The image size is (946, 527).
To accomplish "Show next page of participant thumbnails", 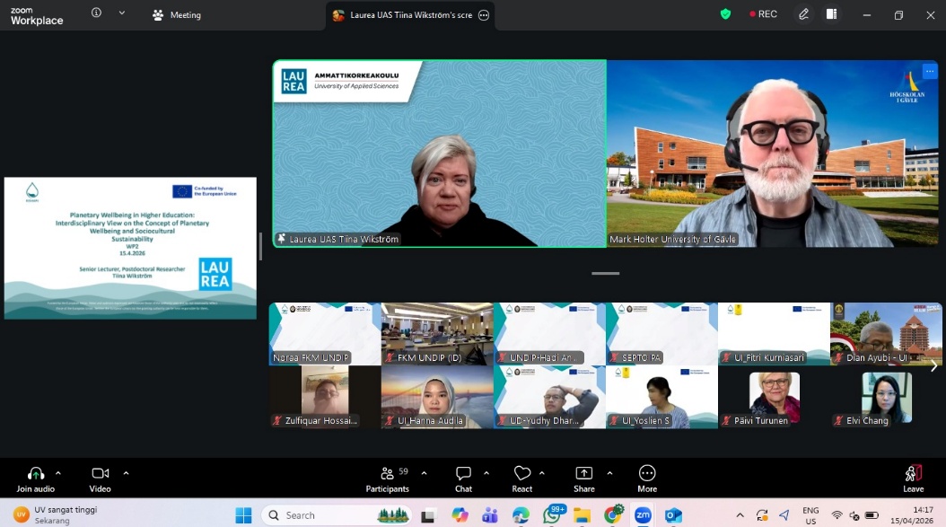I will (933, 365).
